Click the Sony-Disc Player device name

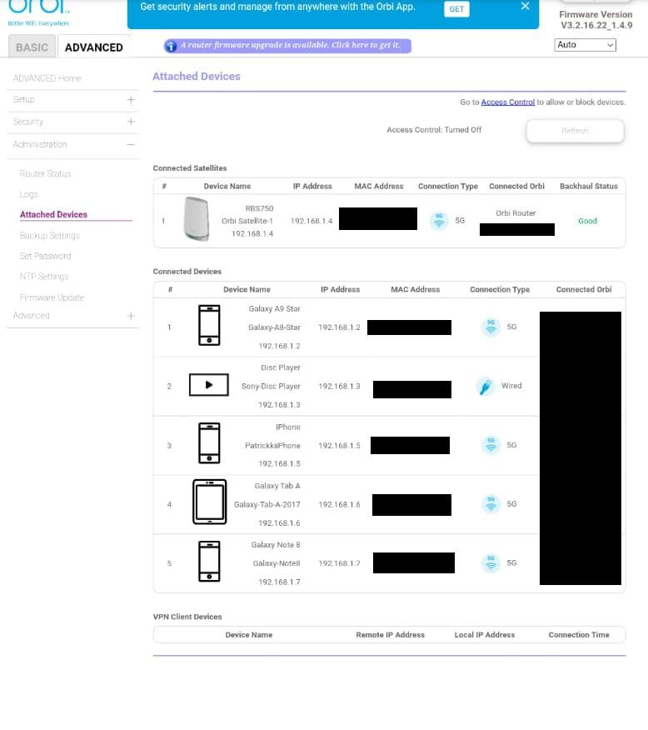click(272, 387)
